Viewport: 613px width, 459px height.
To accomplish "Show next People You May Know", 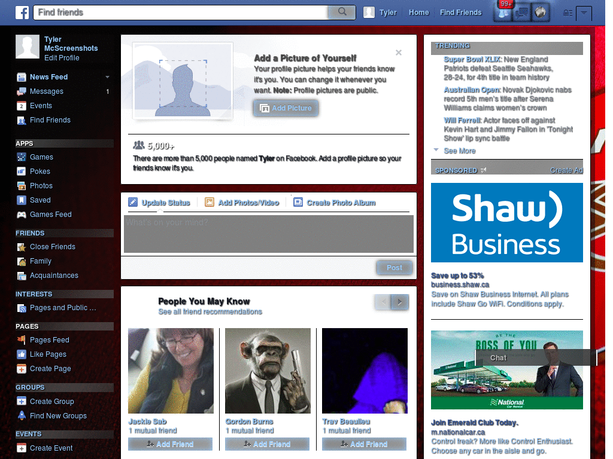I will coord(400,302).
